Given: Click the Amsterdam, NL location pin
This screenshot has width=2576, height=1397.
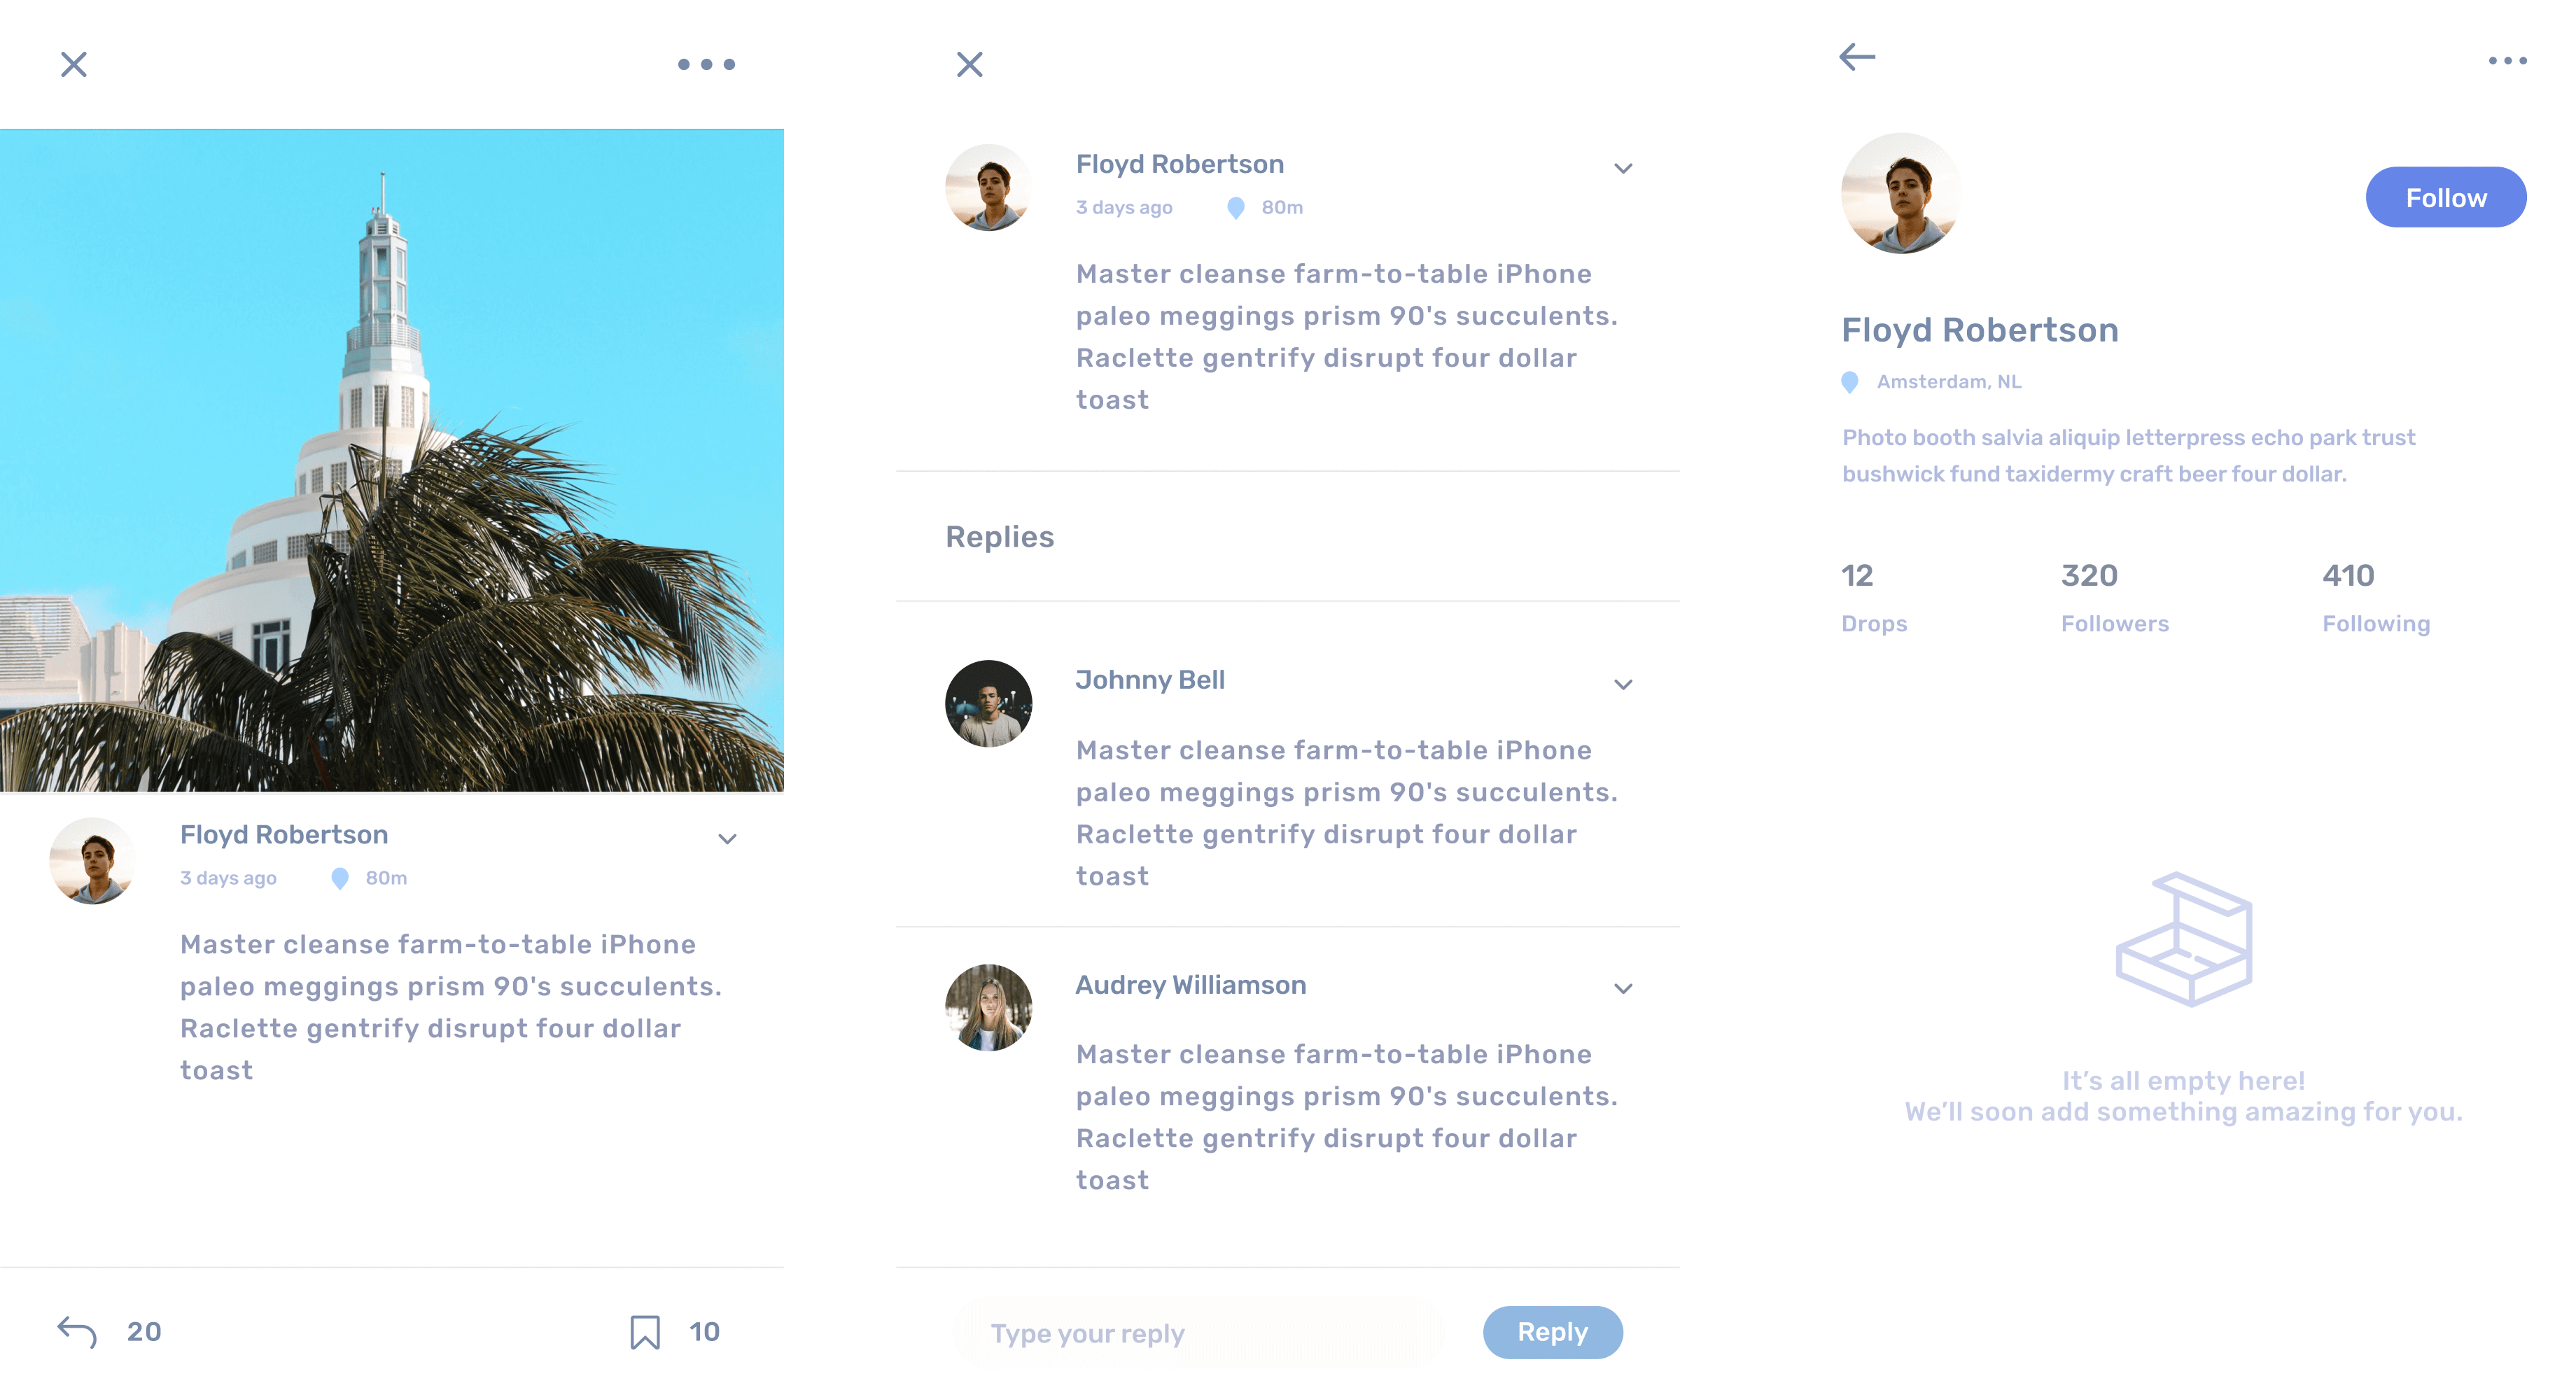Looking at the screenshot, I should click(1850, 382).
